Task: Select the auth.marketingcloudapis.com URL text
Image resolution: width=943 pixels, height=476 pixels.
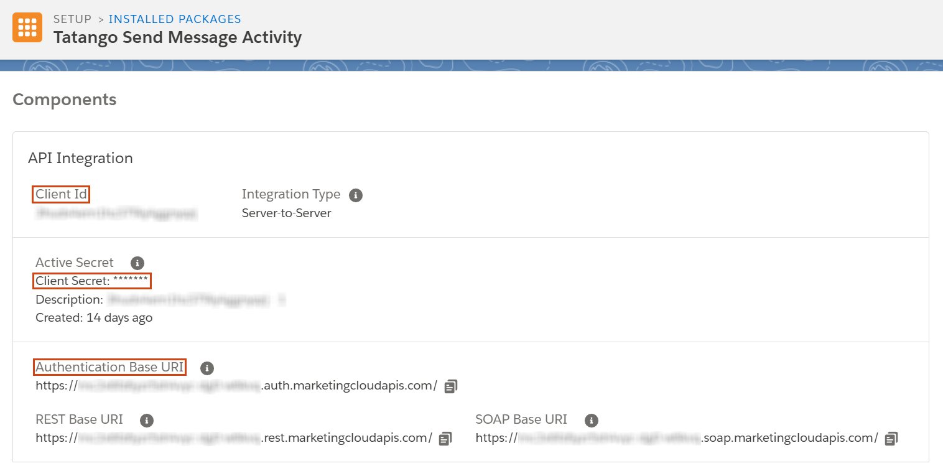Action: tap(236, 386)
